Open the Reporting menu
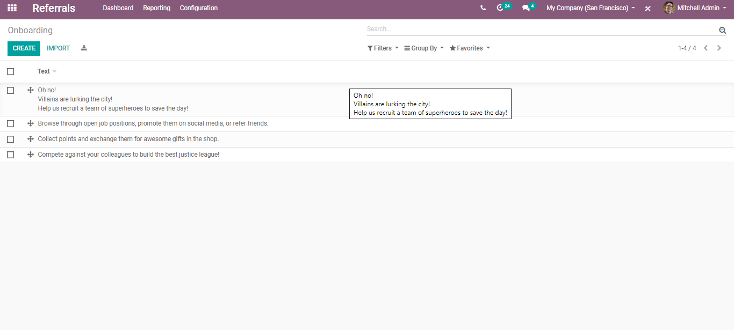The height and width of the screenshot is (330, 734). click(x=157, y=8)
